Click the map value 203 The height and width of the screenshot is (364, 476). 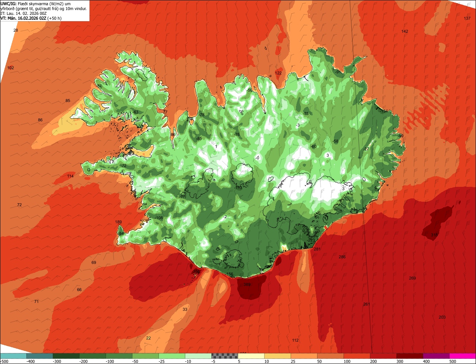tap(442, 317)
